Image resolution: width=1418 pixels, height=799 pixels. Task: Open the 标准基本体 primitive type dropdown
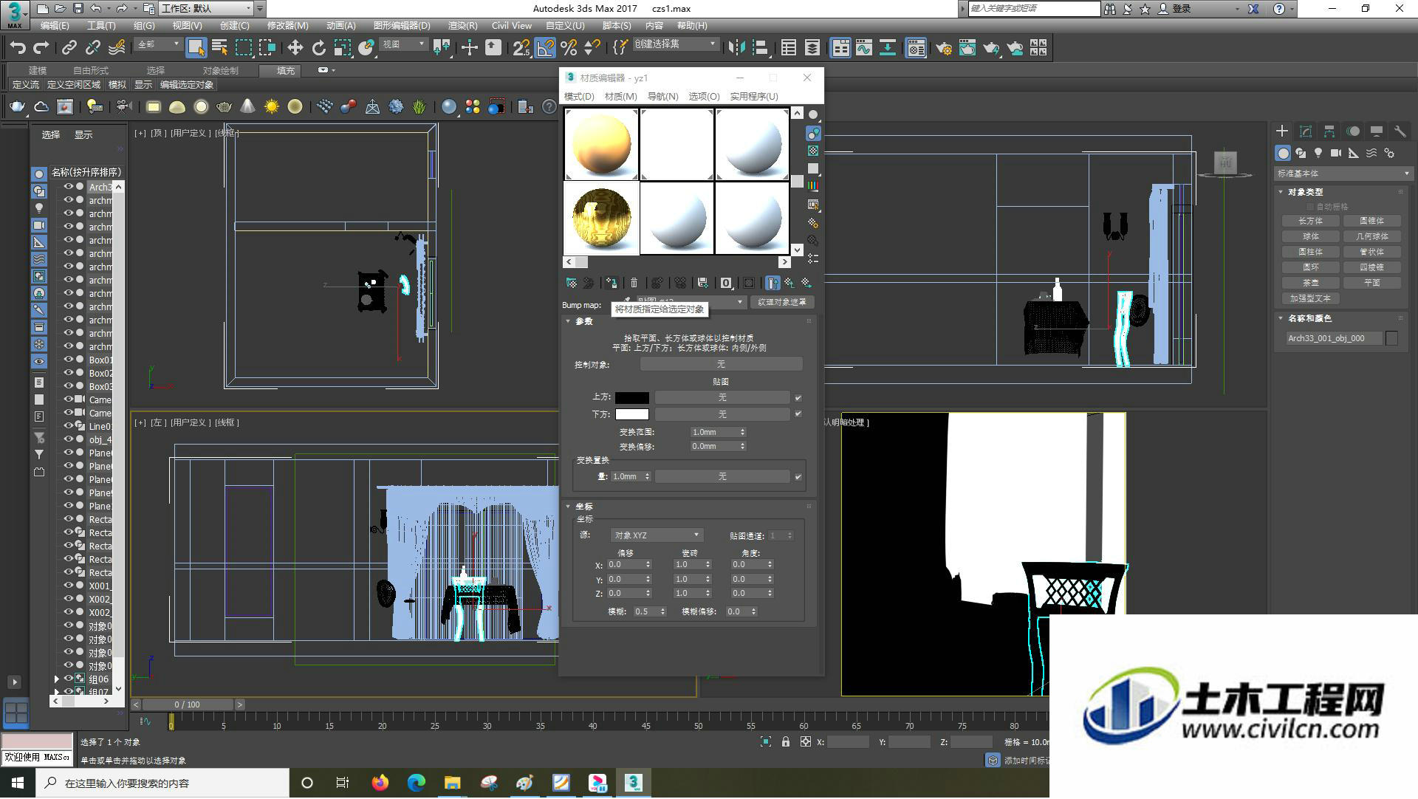pyautogui.click(x=1343, y=174)
